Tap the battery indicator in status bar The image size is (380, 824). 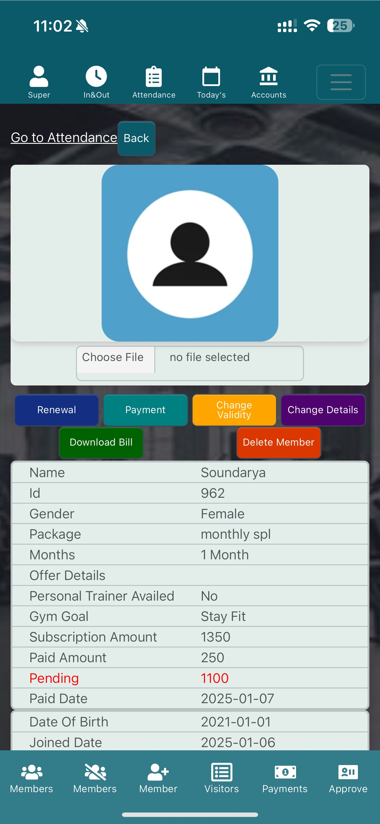click(x=341, y=26)
